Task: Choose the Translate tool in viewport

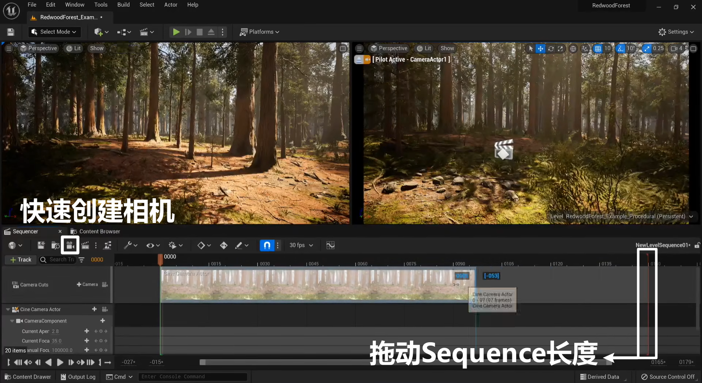Action: point(541,49)
